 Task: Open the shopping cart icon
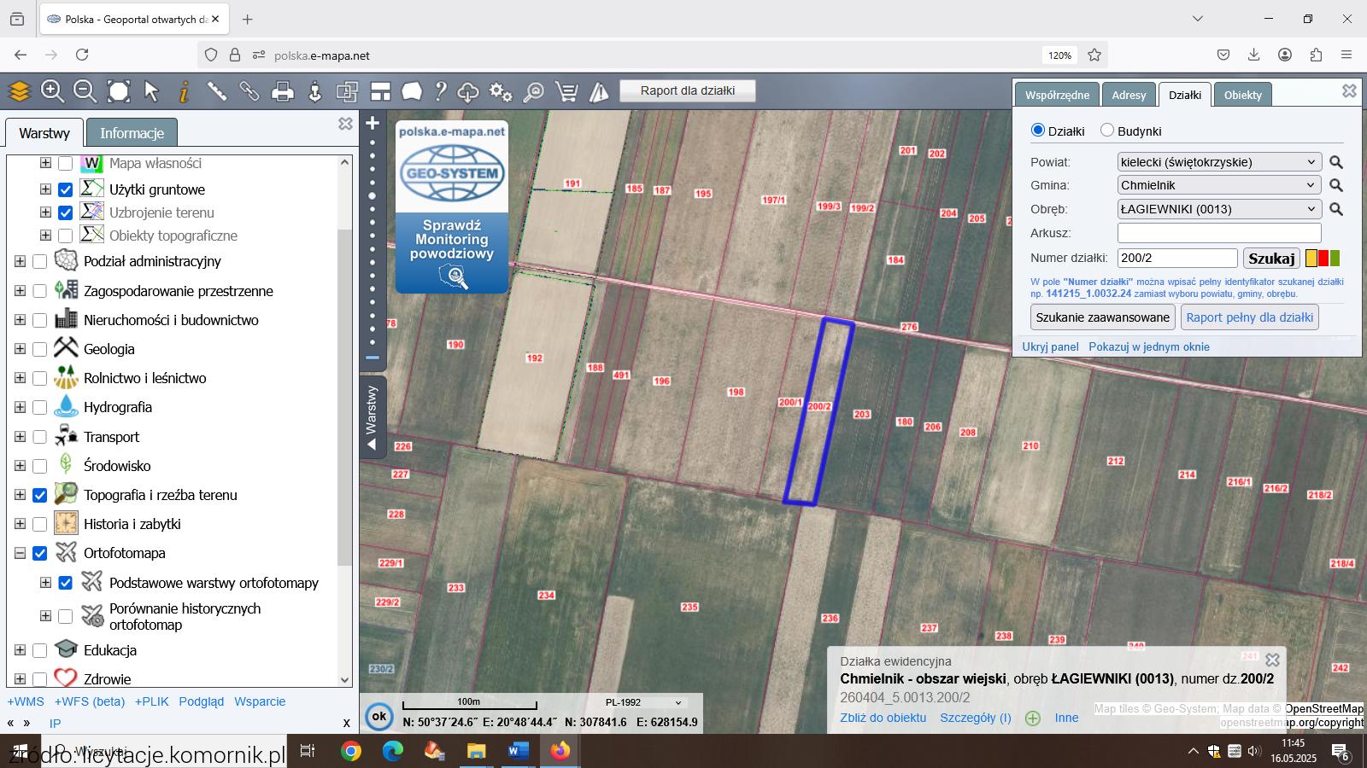click(x=566, y=91)
